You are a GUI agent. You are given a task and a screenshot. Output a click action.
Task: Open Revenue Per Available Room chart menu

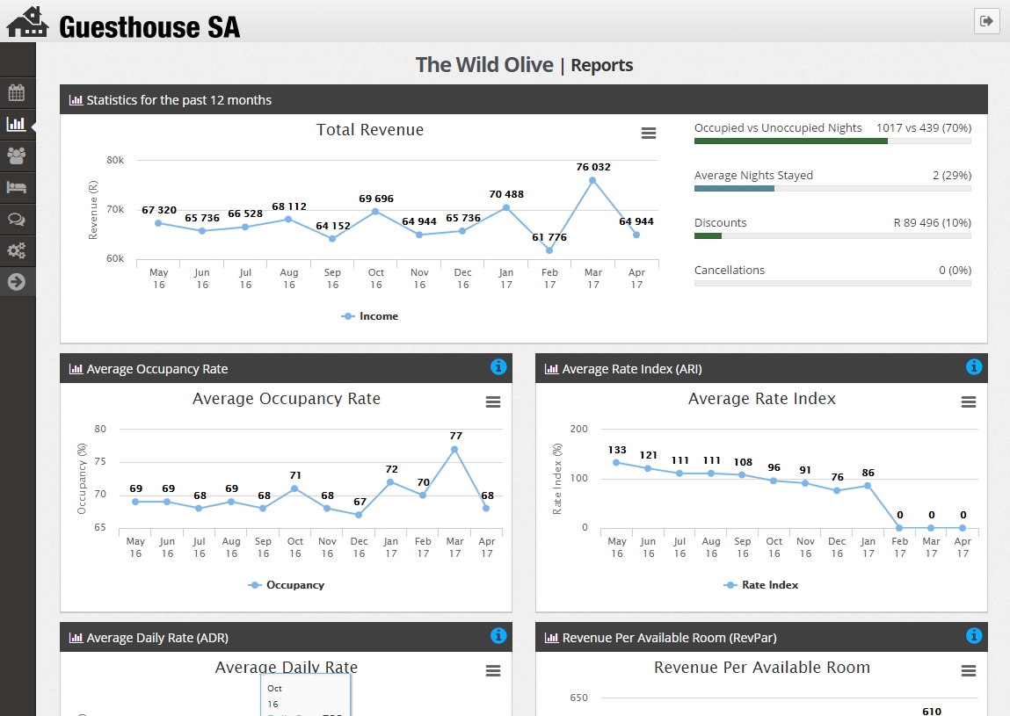click(969, 671)
